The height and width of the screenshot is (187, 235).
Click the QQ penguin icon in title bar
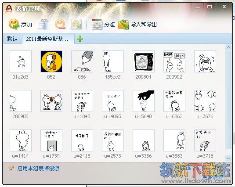[9, 8]
